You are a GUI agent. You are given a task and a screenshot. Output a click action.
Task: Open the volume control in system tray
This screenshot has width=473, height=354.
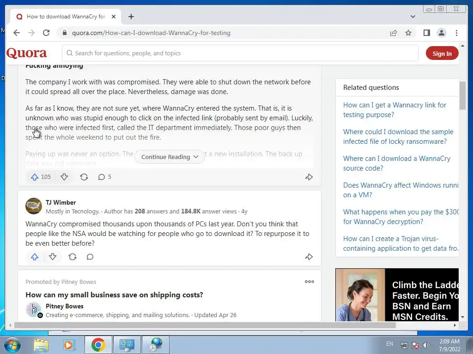[x=426, y=345]
